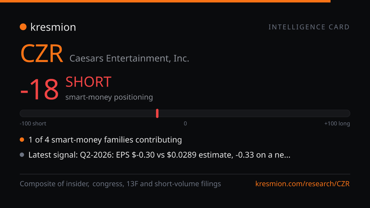Click the -100 short scale label
Image resolution: width=370 pixels, height=208 pixels.
point(33,124)
